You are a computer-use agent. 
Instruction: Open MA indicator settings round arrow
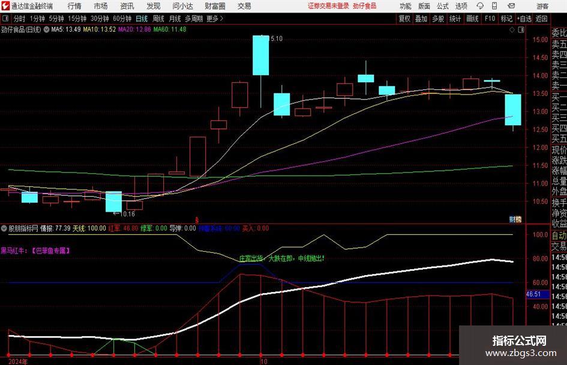[46, 29]
